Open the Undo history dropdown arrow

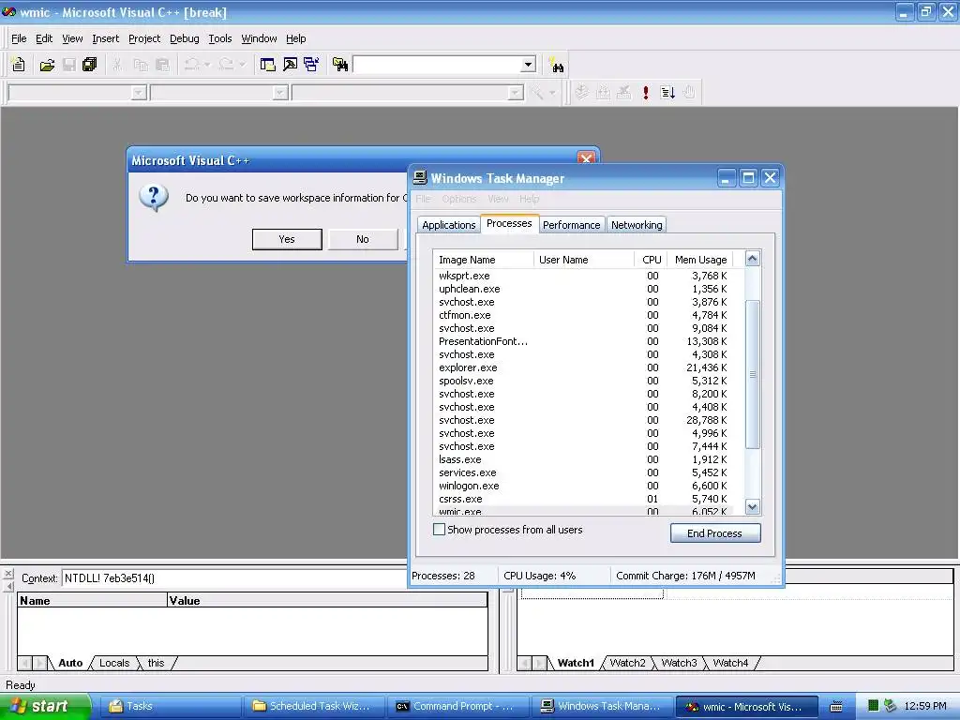pos(207,65)
